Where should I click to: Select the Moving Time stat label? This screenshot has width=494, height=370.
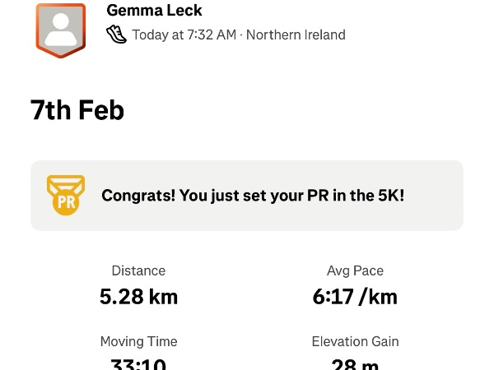pos(138,341)
